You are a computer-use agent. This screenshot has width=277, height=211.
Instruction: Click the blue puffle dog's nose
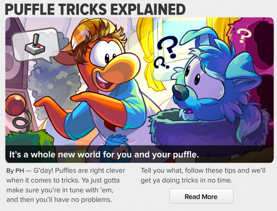coord(180,92)
